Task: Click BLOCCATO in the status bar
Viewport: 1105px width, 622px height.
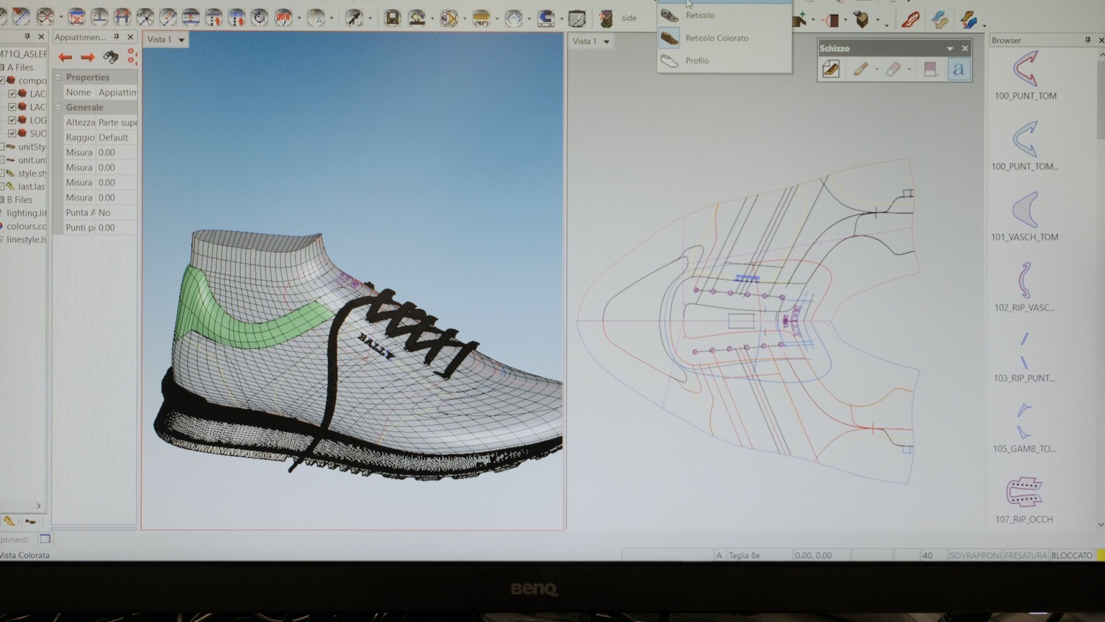Action: (x=1071, y=555)
